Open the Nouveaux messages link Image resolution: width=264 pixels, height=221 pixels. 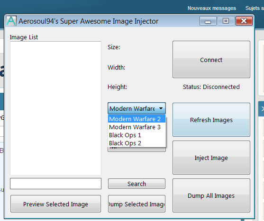click(x=212, y=8)
